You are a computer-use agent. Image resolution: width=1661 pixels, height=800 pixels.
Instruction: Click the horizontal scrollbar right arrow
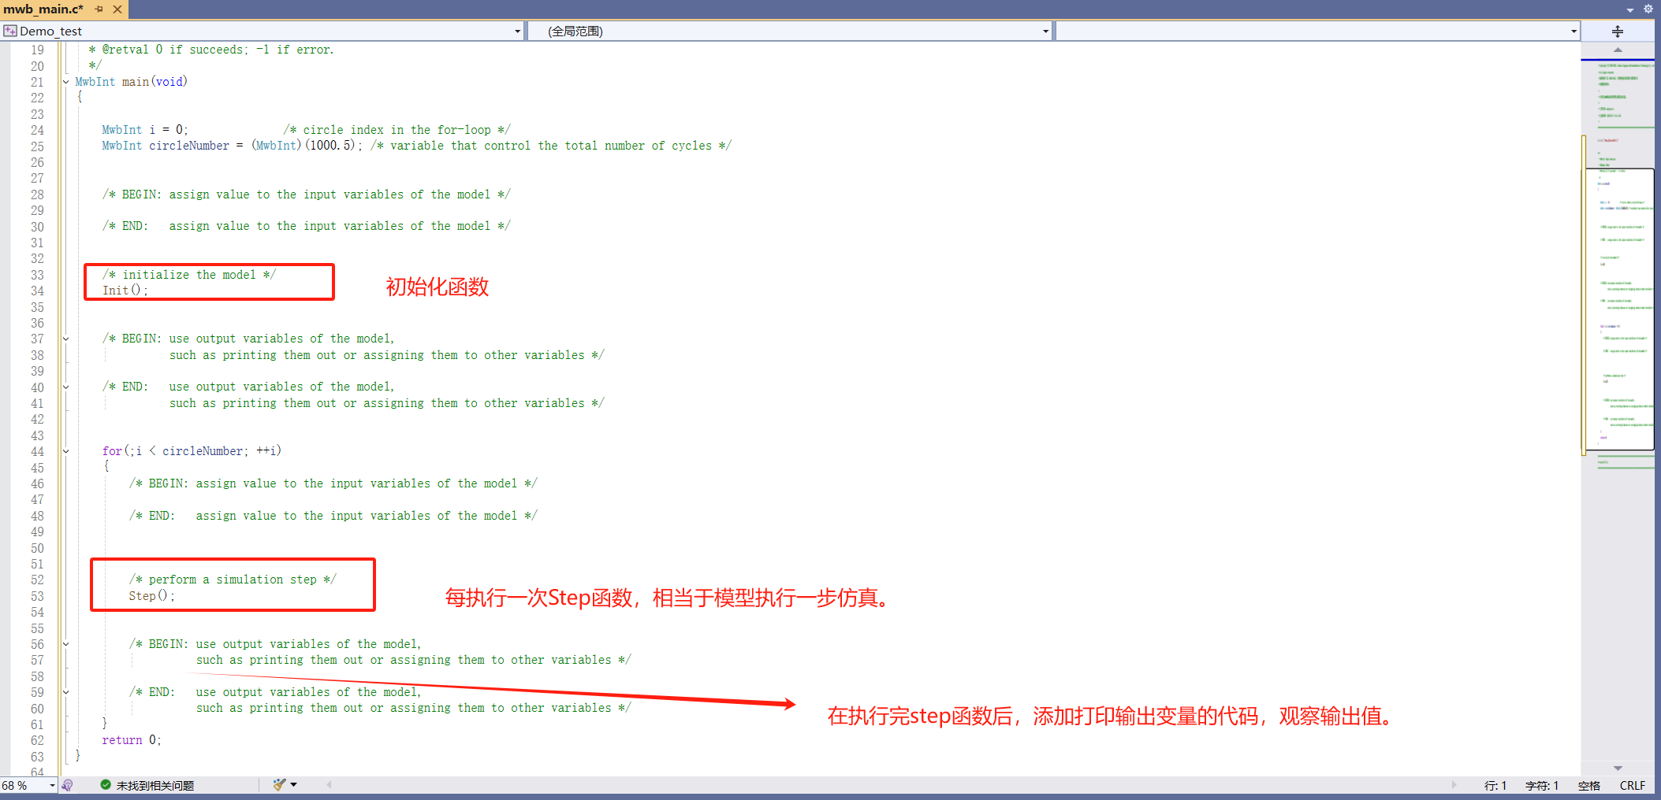coord(1454,785)
